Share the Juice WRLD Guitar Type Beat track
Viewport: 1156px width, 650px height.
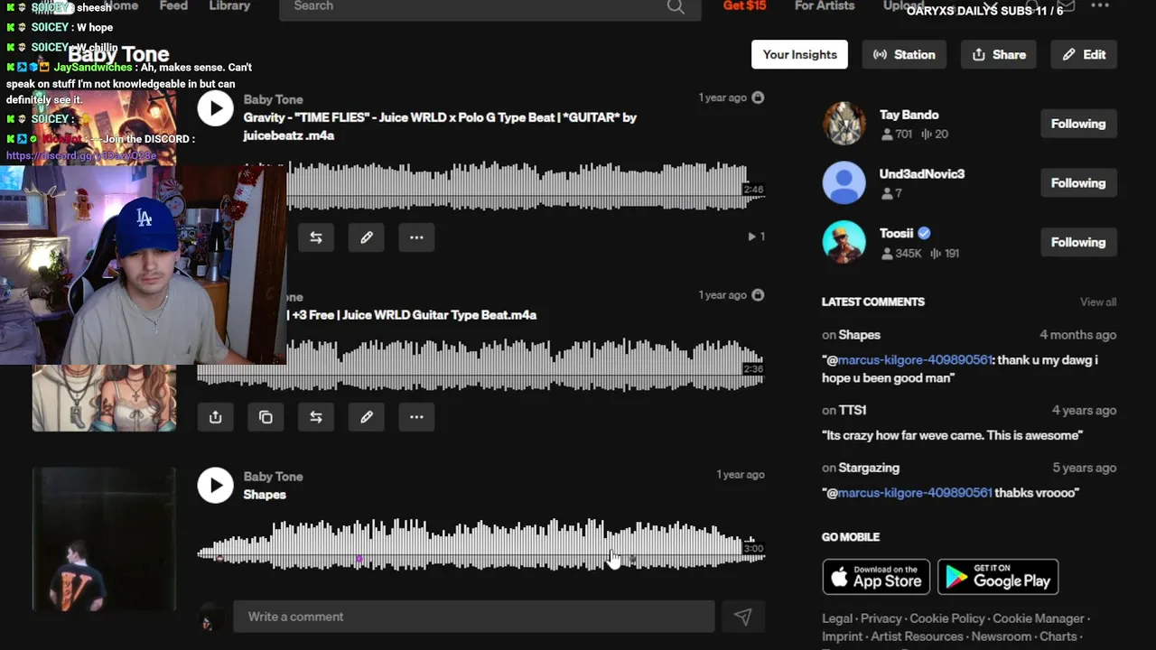(215, 417)
